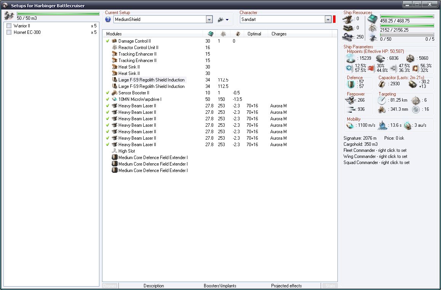Select the Sensor Booster II module name
441x290 pixels.
pyautogui.click(x=134, y=93)
